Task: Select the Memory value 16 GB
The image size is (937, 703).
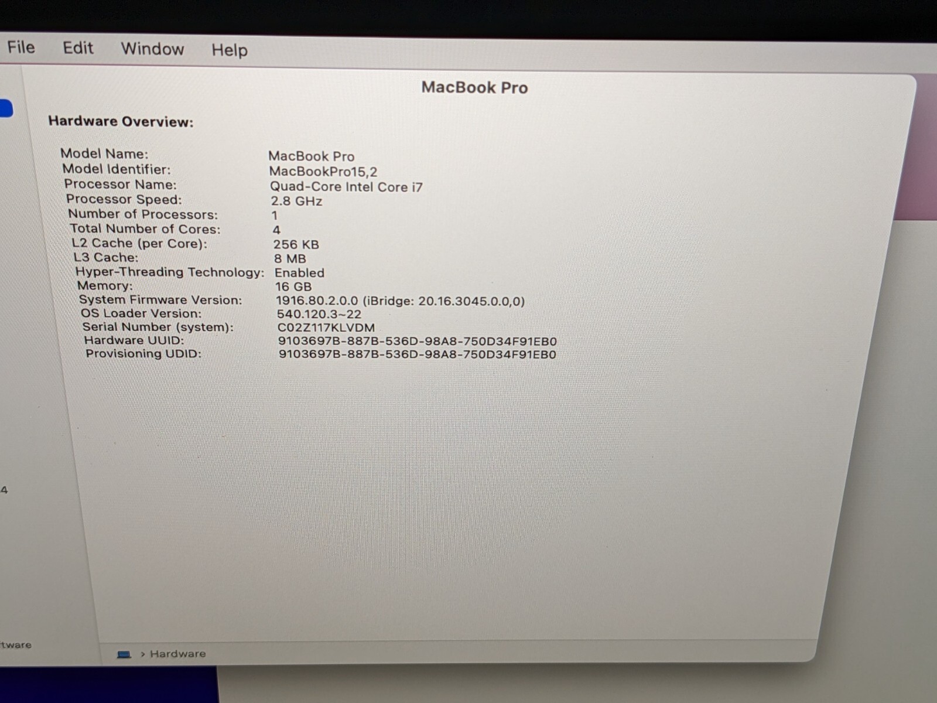Action: (293, 286)
